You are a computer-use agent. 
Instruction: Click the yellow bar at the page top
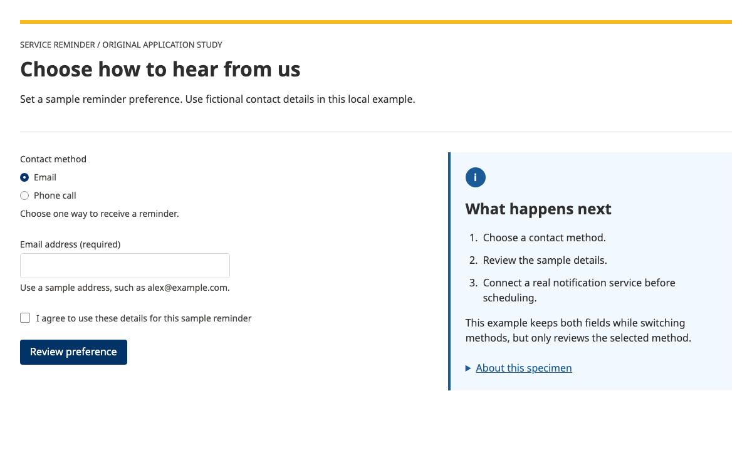tap(376, 22)
